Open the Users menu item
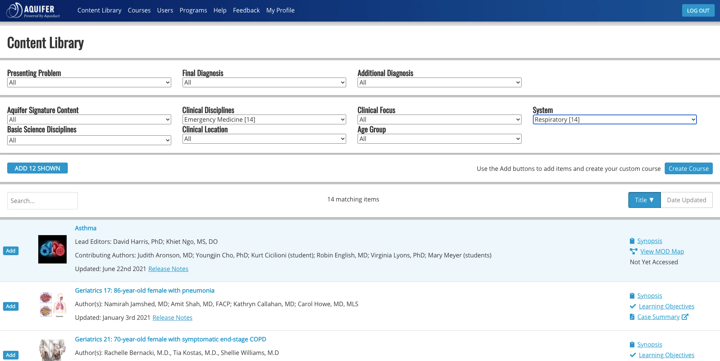Image resolution: width=720 pixels, height=361 pixels. point(165,10)
